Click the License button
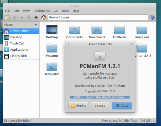Viewport: 161px width, 126px height. tap(100, 106)
